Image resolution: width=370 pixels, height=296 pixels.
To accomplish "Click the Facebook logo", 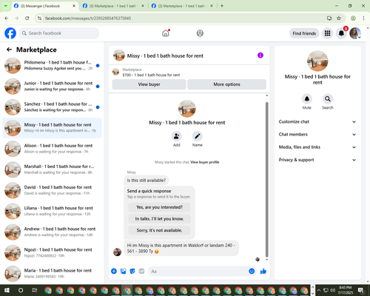I will [10, 33].
